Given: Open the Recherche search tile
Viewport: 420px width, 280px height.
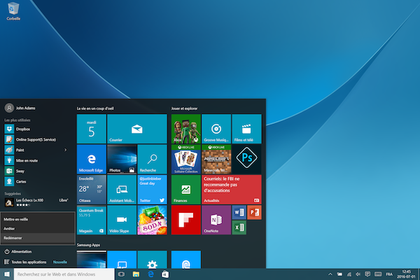Looking at the screenshot, I should (152, 159).
